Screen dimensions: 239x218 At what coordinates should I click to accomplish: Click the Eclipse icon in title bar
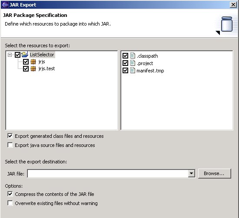tap(5, 5)
